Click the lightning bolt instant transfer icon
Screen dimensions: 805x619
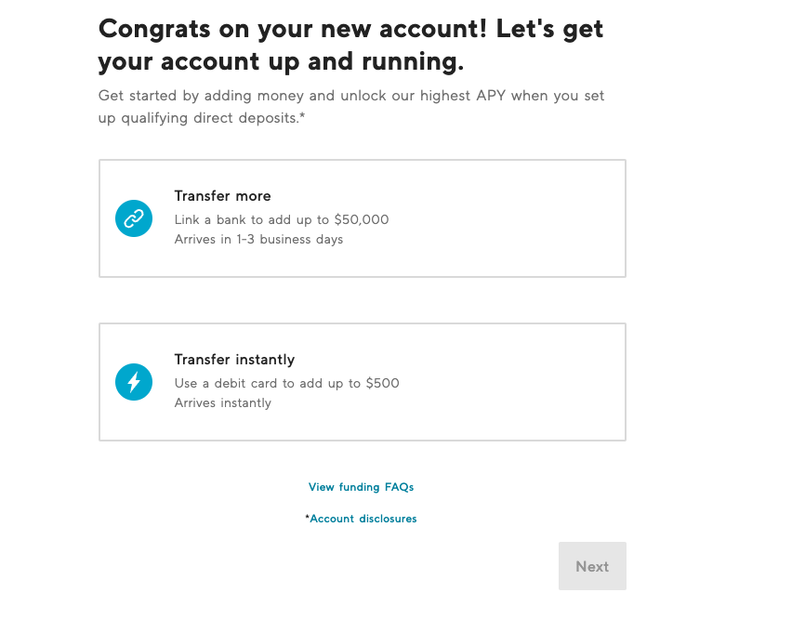click(134, 382)
